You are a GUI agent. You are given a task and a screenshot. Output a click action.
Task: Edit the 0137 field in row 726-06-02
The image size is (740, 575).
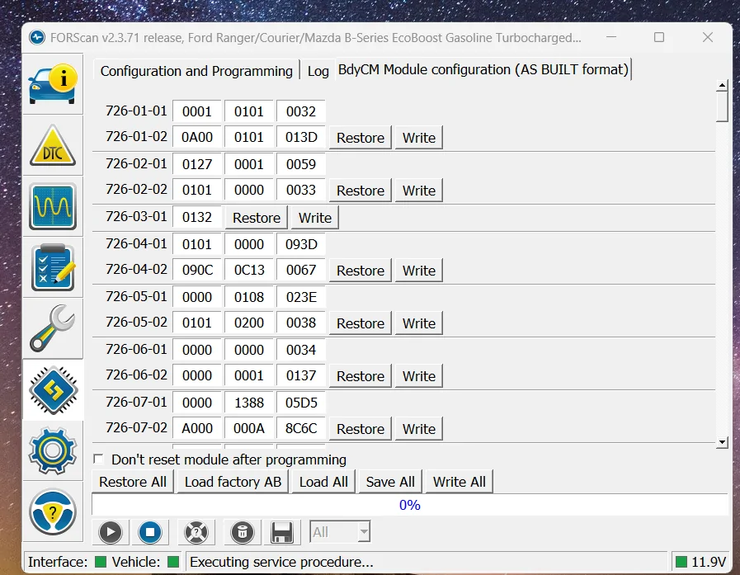[x=301, y=376]
